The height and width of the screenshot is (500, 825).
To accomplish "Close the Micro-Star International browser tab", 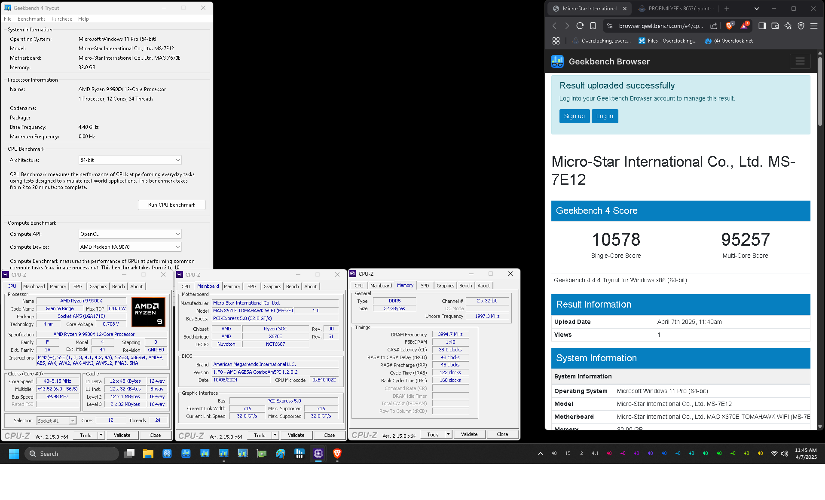I will [625, 9].
